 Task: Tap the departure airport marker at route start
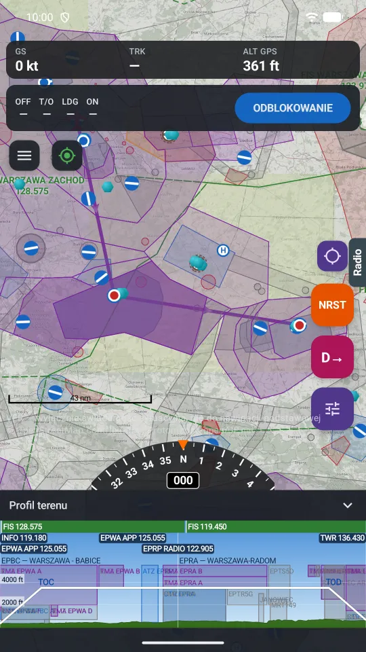84,141
